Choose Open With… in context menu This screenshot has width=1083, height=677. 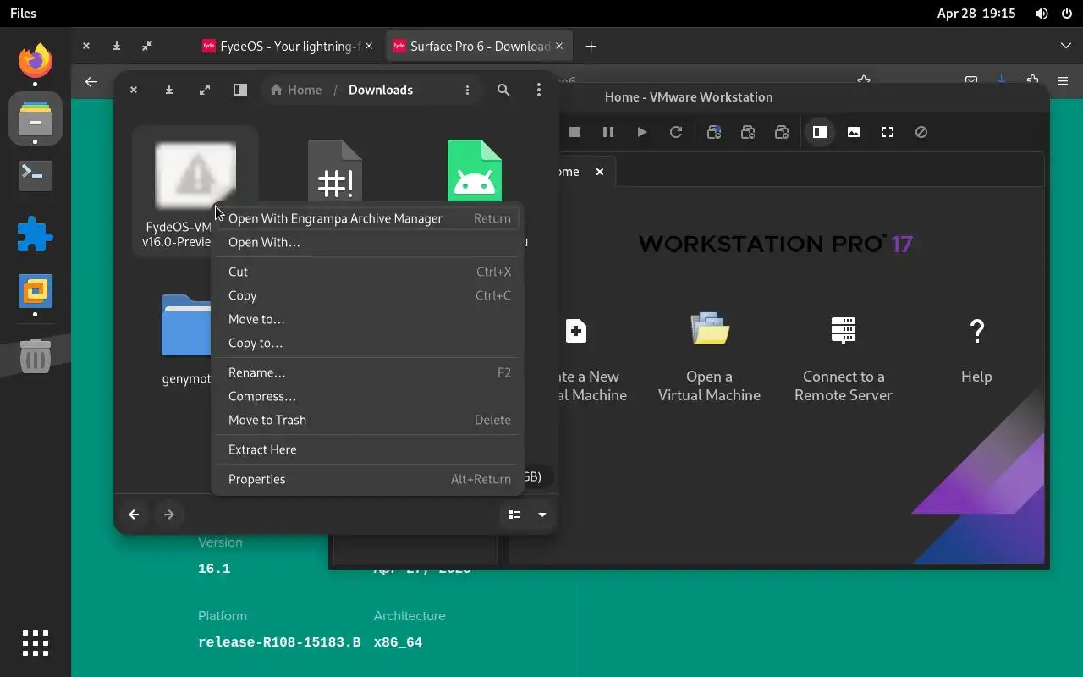[368, 242]
